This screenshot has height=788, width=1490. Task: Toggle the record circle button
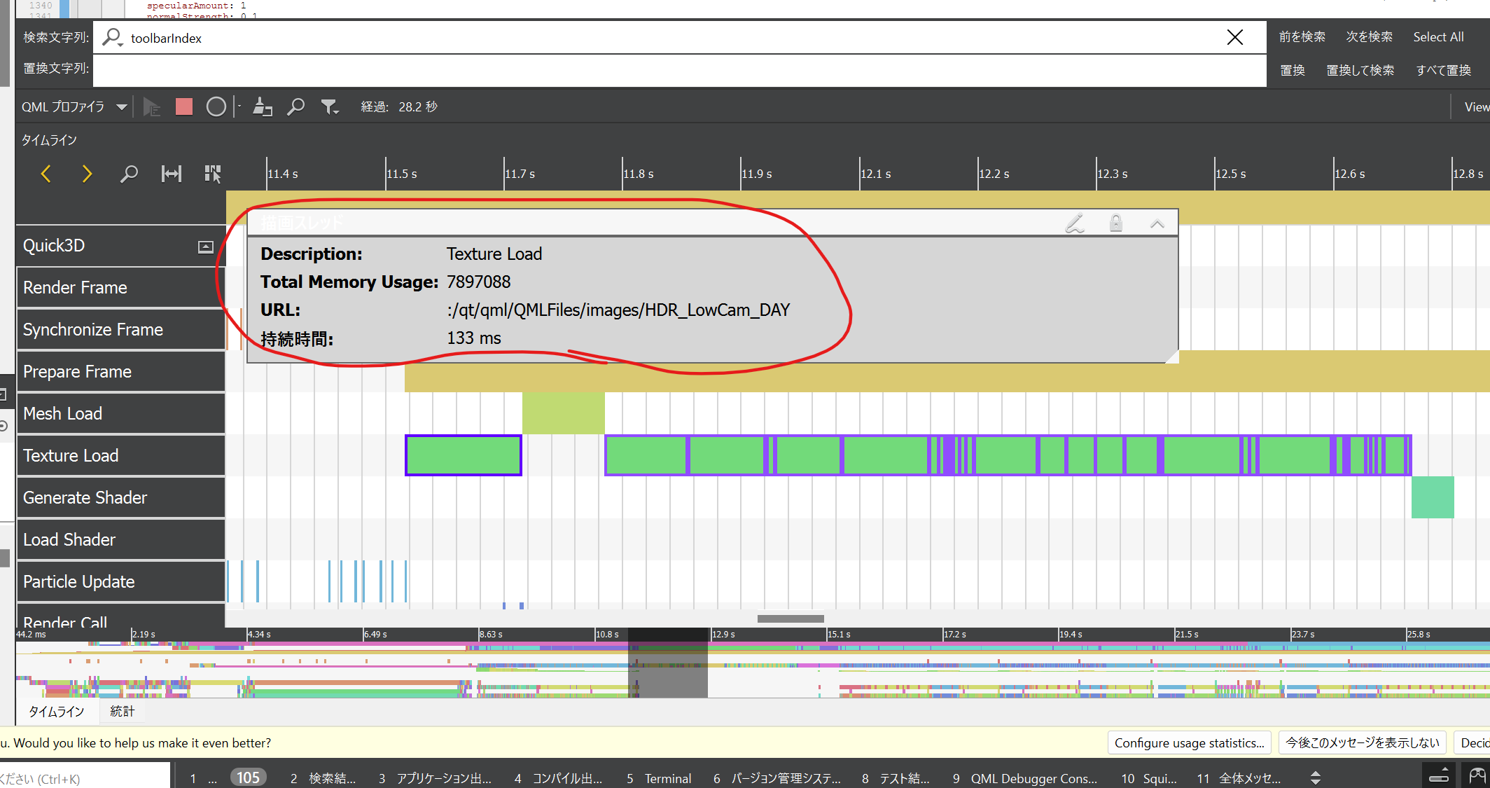click(x=216, y=106)
